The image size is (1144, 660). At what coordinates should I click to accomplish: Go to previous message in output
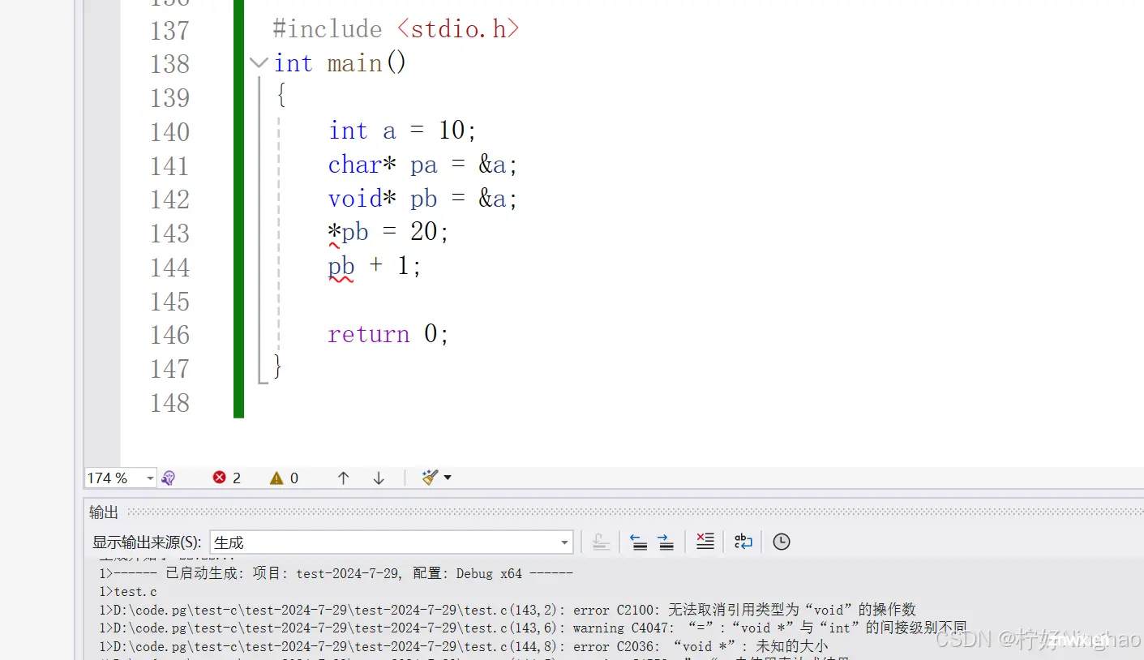click(x=639, y=542)
